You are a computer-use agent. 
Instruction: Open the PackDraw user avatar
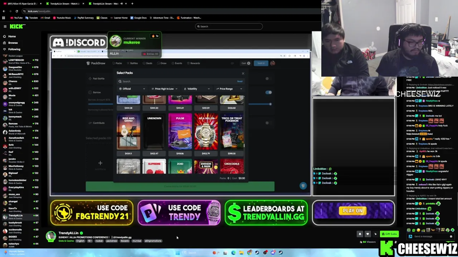point(272,63)
